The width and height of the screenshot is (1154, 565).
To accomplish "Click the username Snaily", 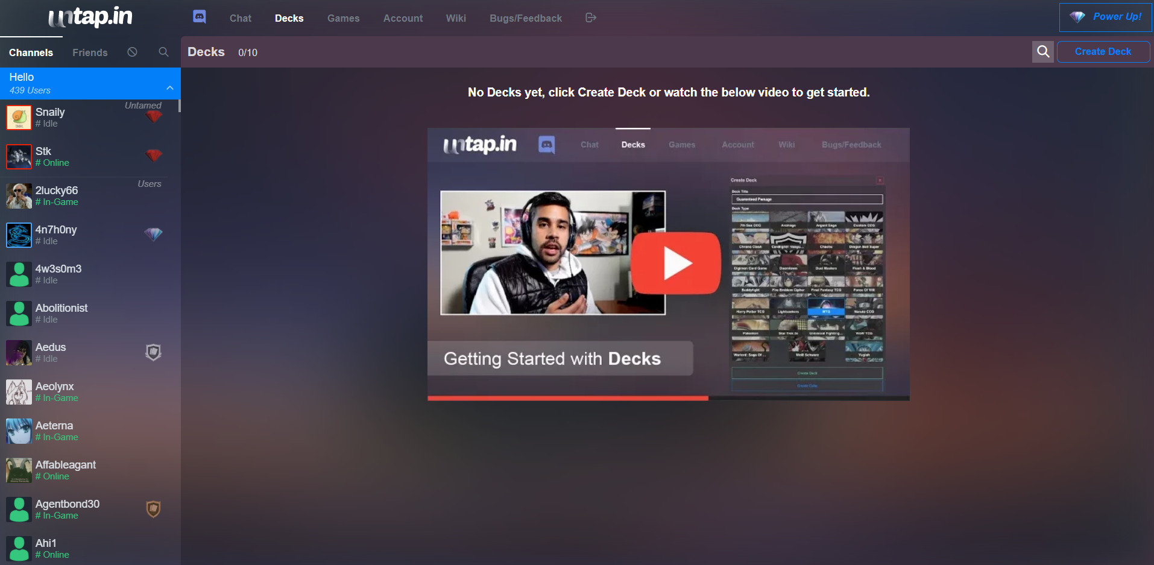I will coord(50,112).
